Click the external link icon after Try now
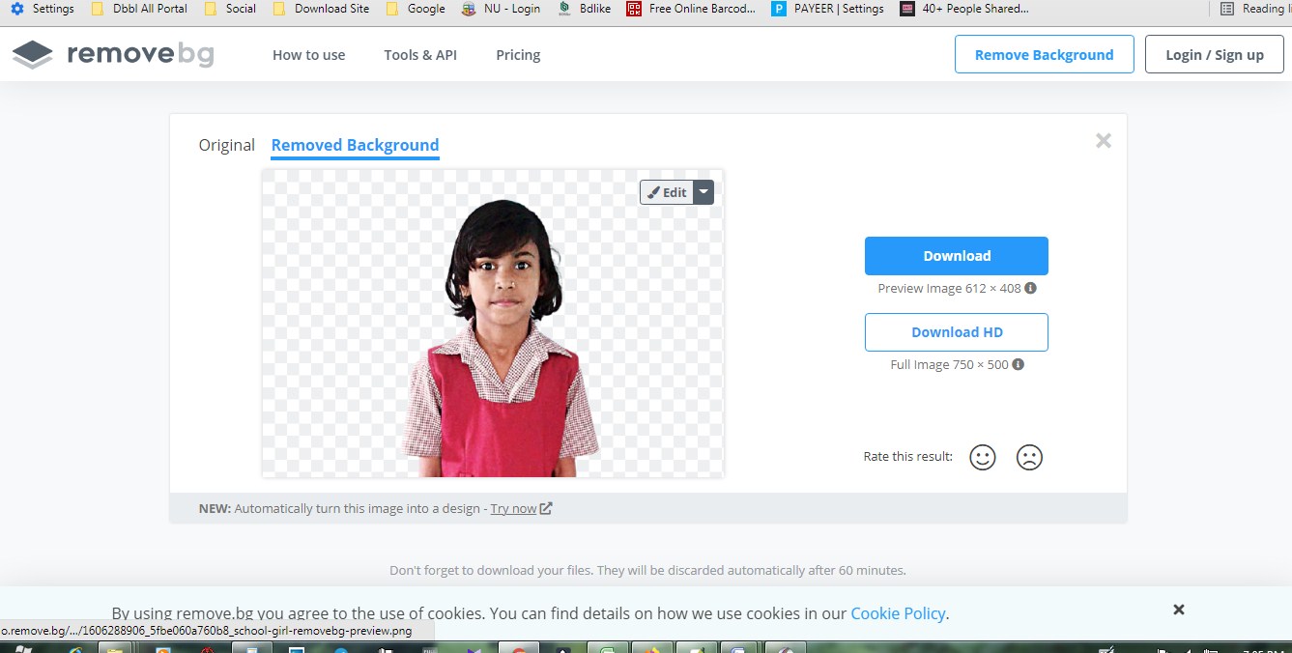Viewport: 1292px width, 653px height. pos(546,508)
